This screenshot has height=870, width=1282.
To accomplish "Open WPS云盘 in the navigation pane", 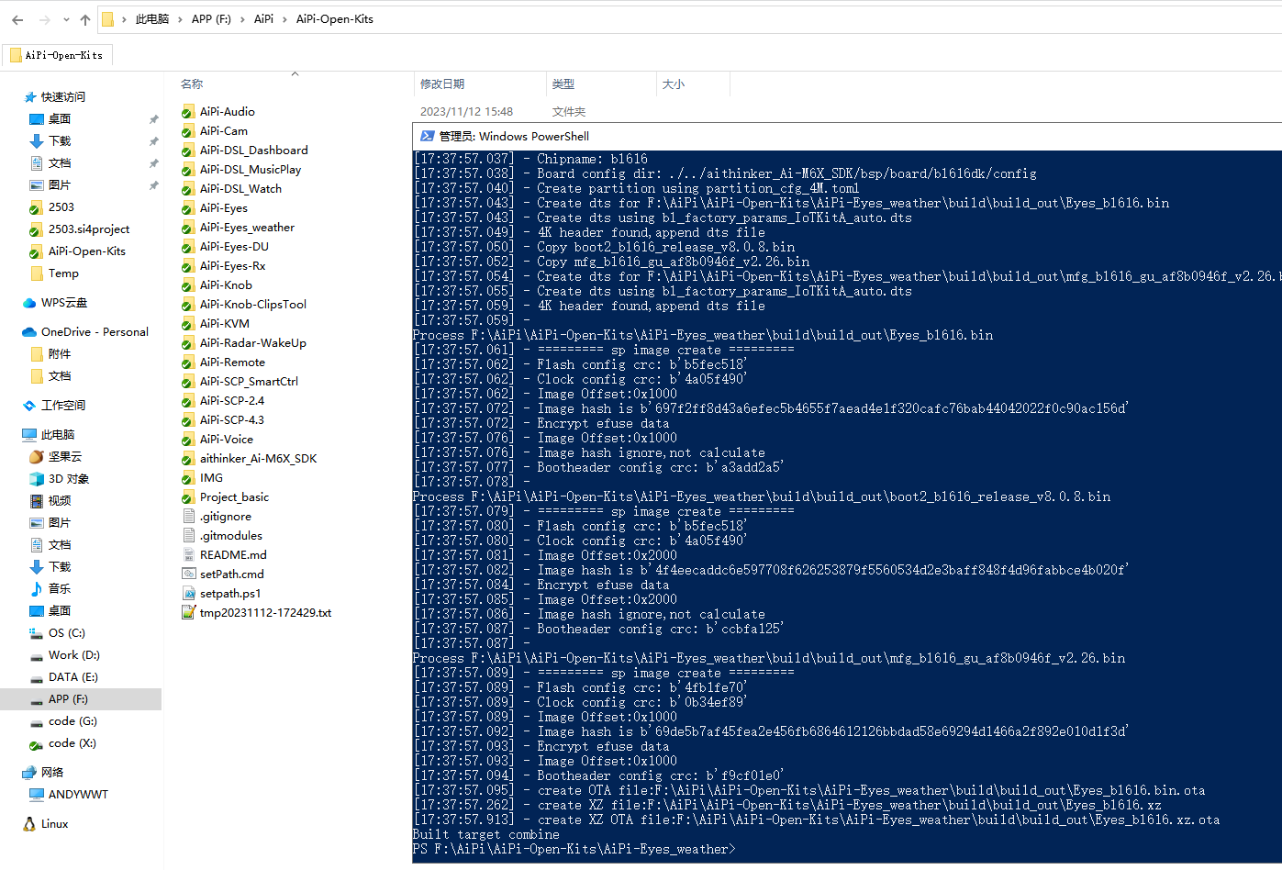I will (55, 303).
